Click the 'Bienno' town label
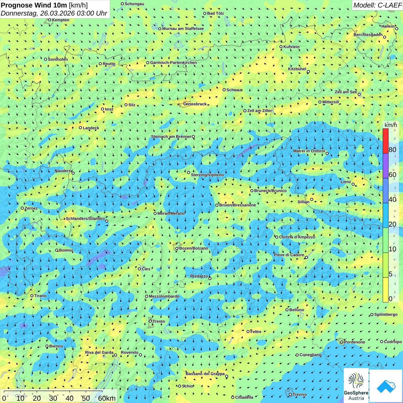The width and height of the screenshot is (403, 403). (56, 346)
